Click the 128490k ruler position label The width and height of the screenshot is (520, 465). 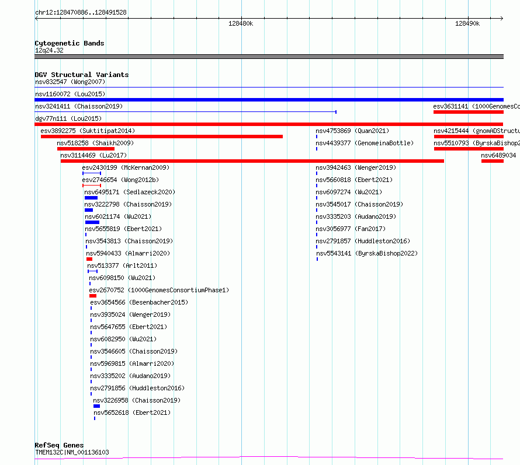coord(467,23)
